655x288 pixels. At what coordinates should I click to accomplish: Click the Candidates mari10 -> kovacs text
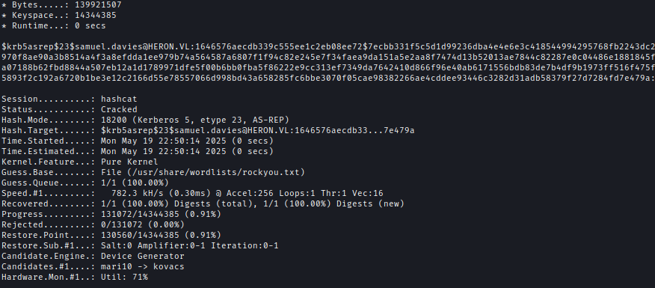pyautogui.click(x=143, y=266)
